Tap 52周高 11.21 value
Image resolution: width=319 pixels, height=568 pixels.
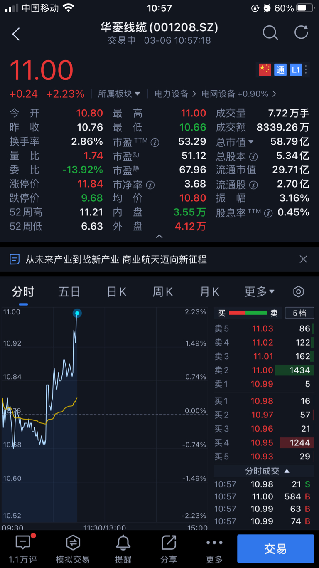click(91, 212)
